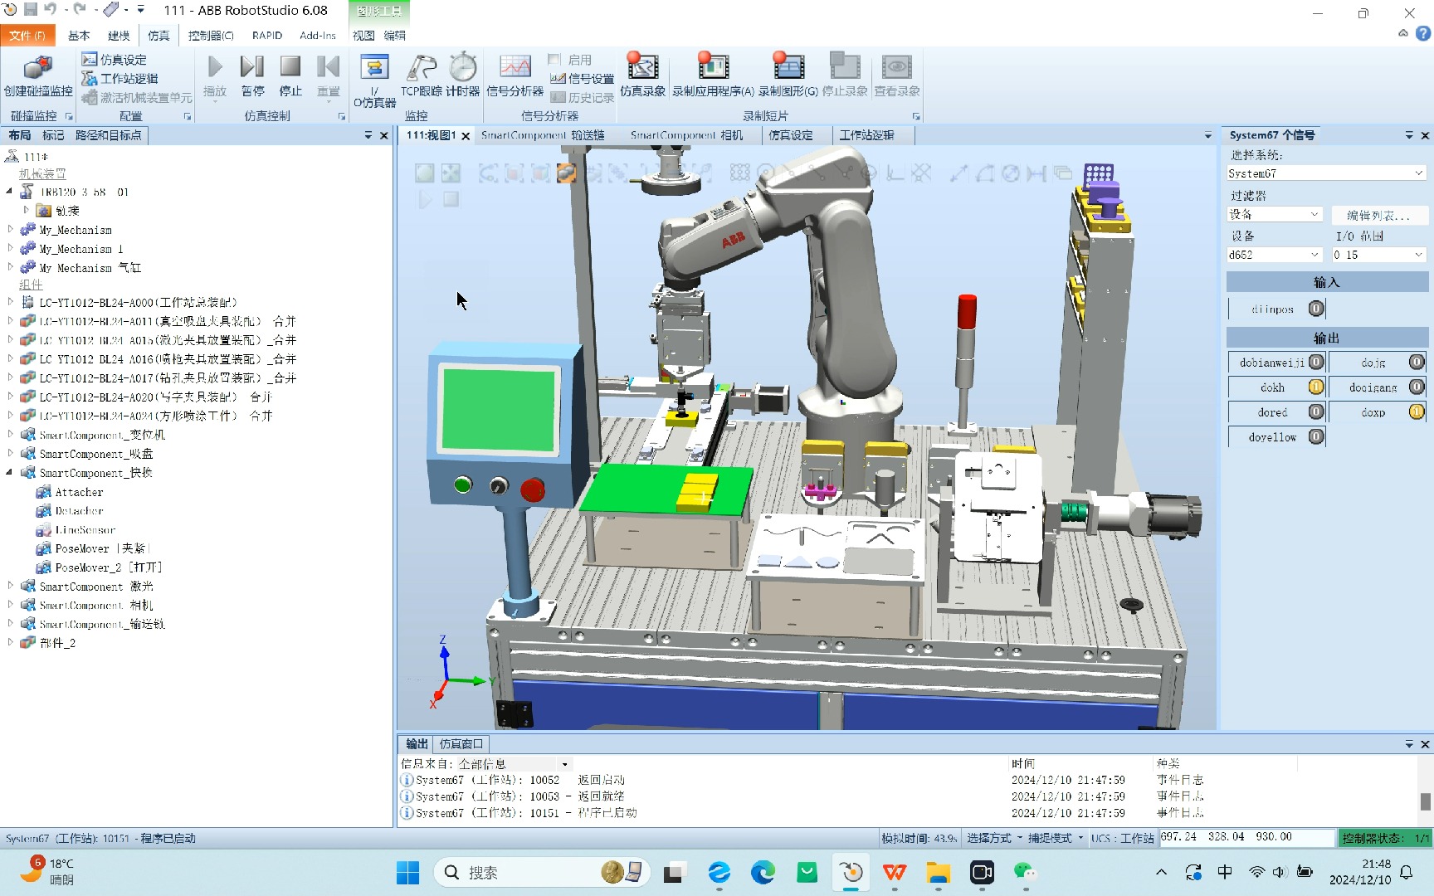Click the Save icon in quick access toolbar
1434x896 pixels.
point(31,10)
